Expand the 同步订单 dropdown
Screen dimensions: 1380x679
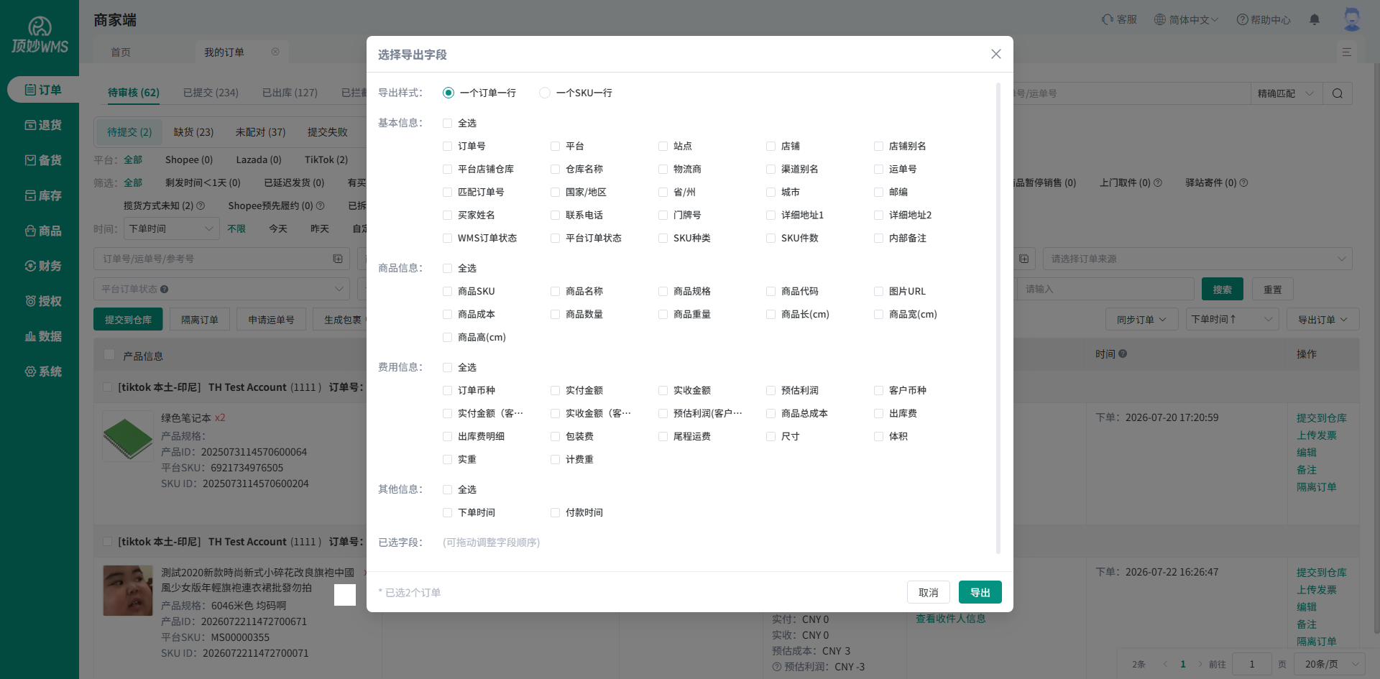[x=1141, y=320]
